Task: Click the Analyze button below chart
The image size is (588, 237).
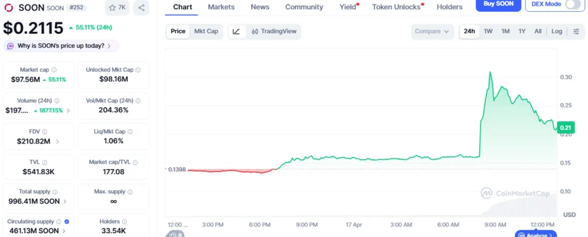Action: tap(536, 234)
